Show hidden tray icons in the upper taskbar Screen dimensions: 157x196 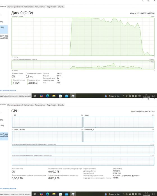point(123,96)
